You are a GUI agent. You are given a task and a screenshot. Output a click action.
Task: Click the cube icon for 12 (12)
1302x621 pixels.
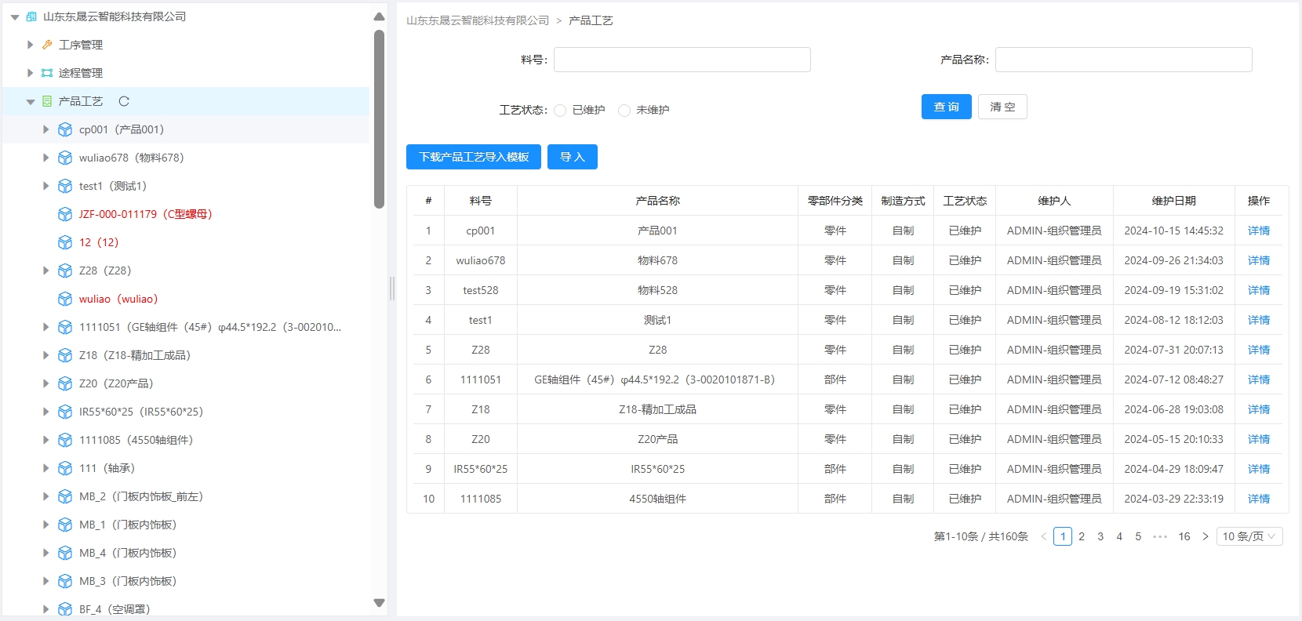(65, 242)
